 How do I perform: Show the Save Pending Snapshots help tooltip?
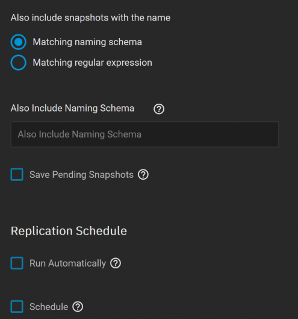143,174
